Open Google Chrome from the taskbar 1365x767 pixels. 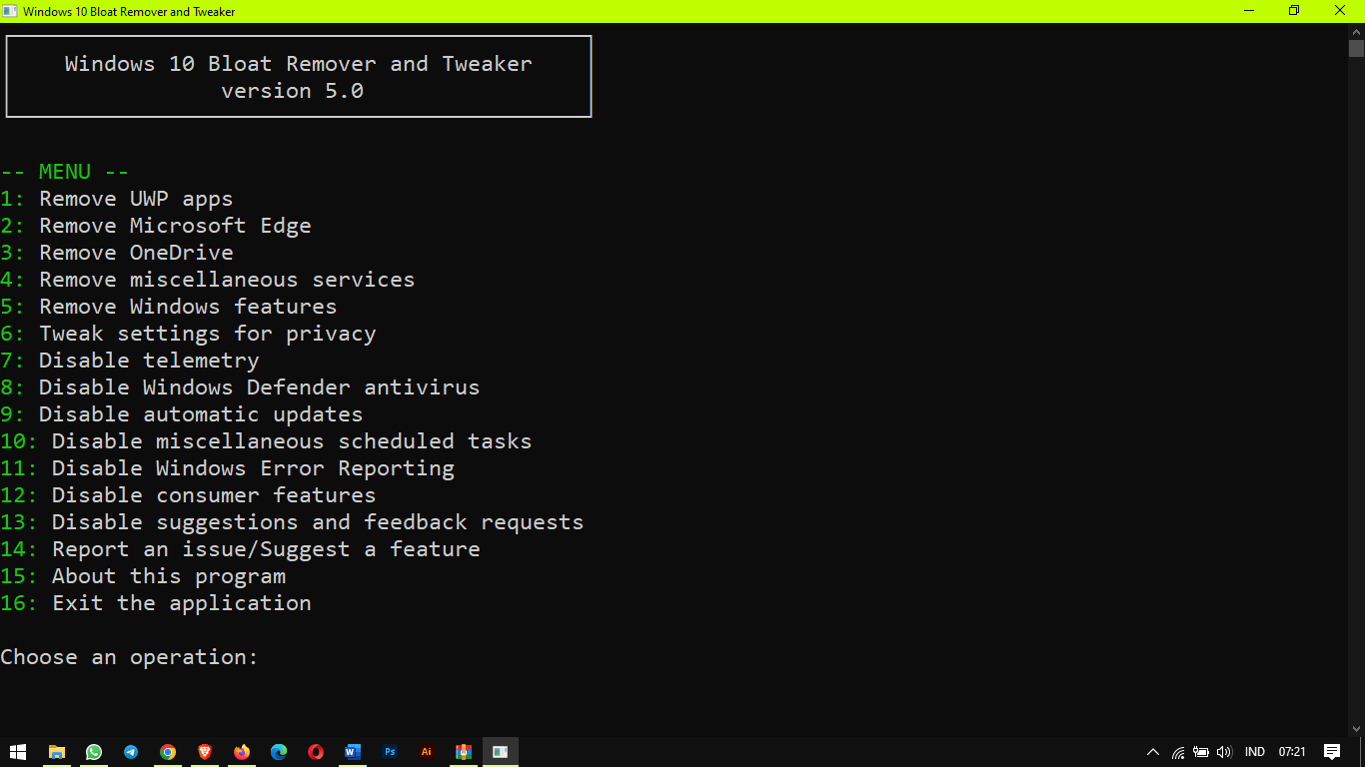[168, 752]
